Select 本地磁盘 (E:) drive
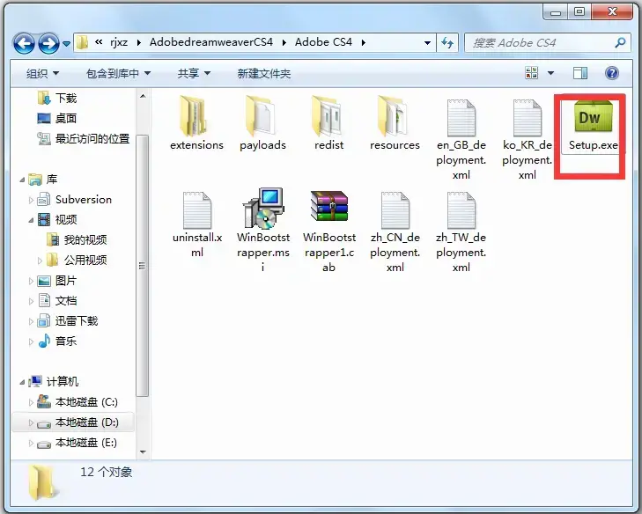 (86, 443)
